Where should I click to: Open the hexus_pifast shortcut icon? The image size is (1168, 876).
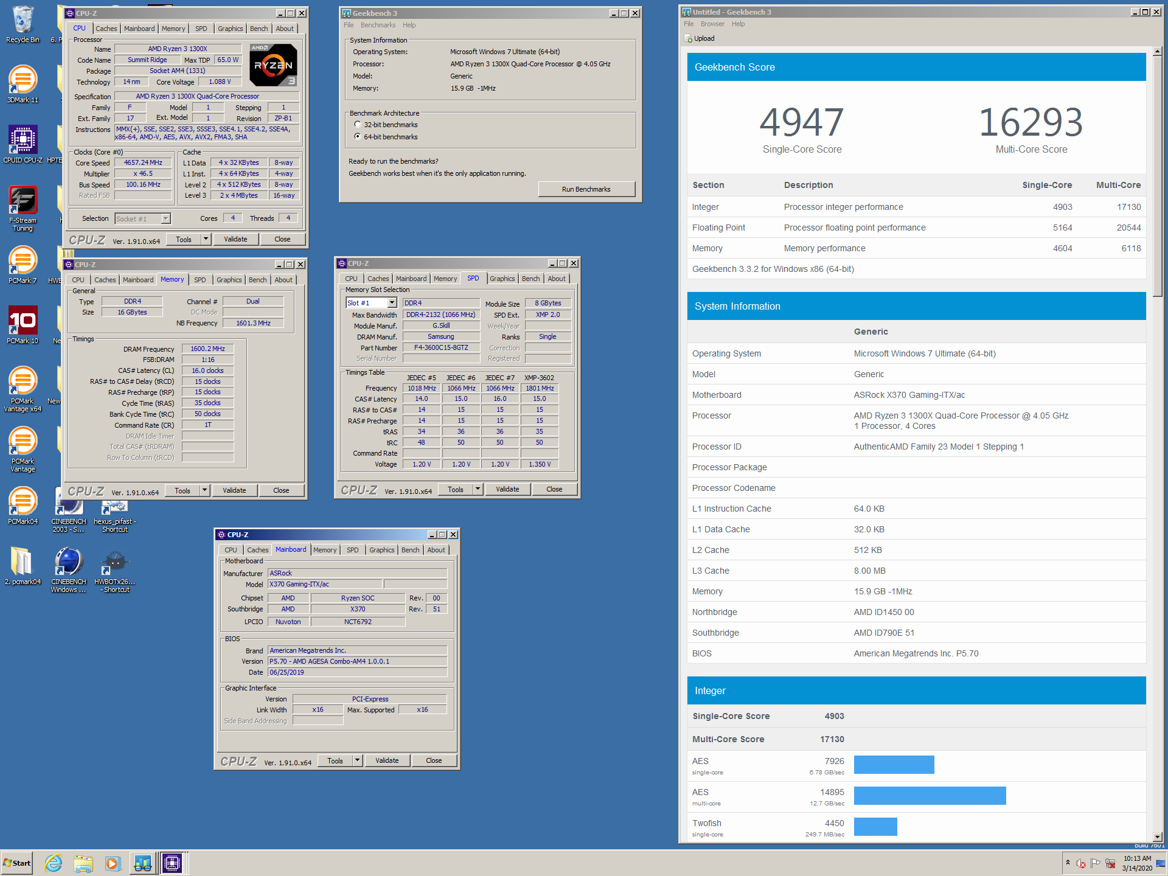[114, 515]
